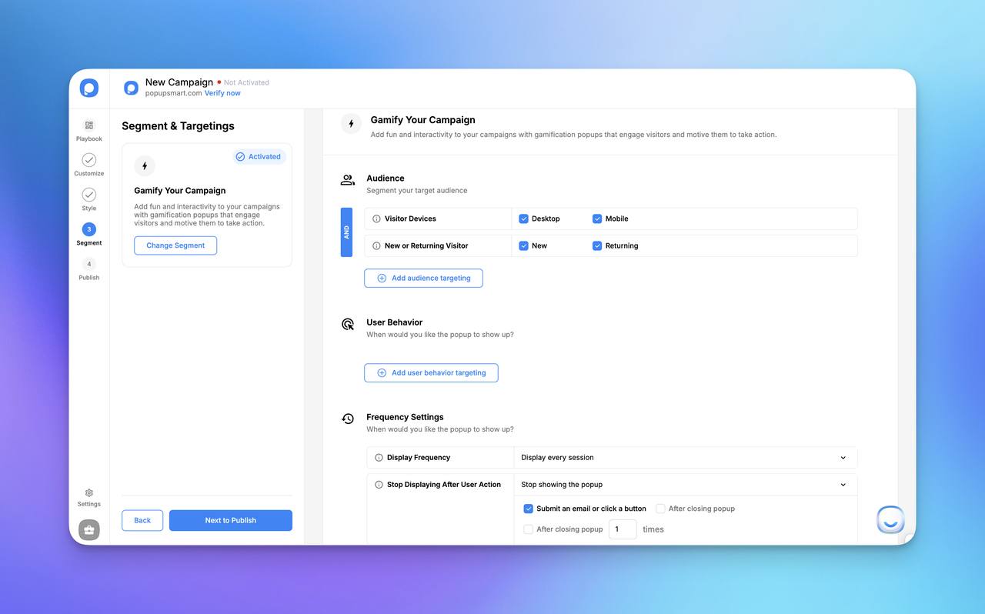Screen dimensions: 985x614
Task: Click the New Campaign title
Action: 179,82
